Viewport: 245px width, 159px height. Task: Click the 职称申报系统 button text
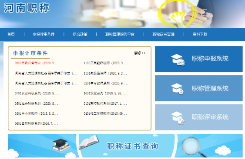[x=210, y=58]
